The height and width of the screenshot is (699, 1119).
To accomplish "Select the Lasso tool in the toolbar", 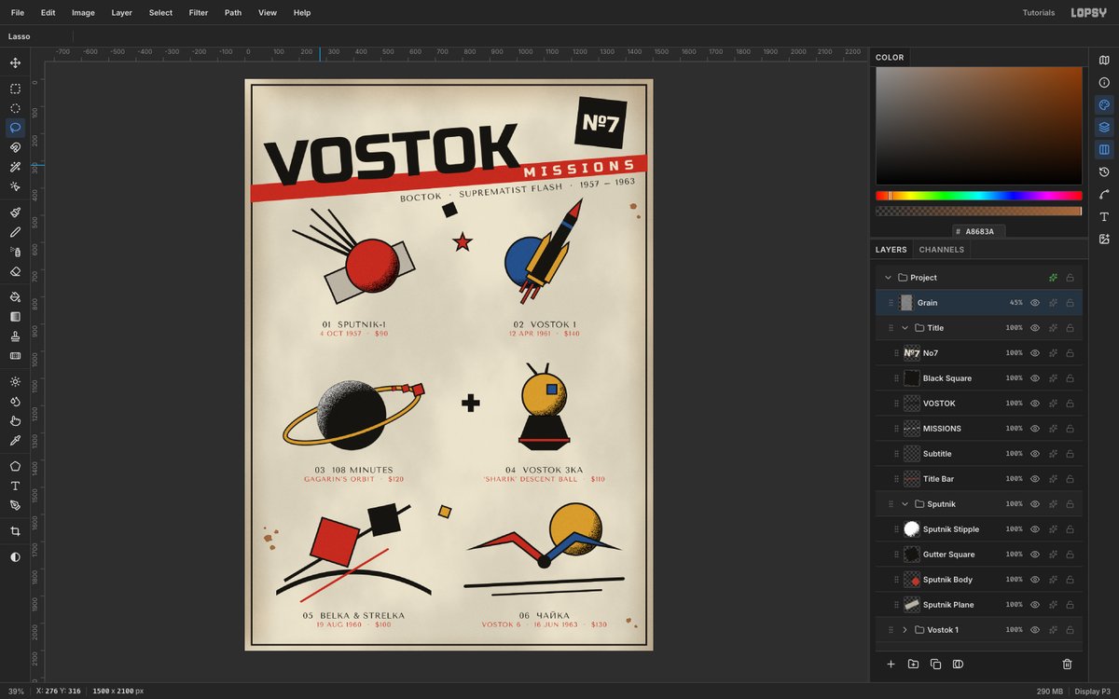I will pos(15,128).
